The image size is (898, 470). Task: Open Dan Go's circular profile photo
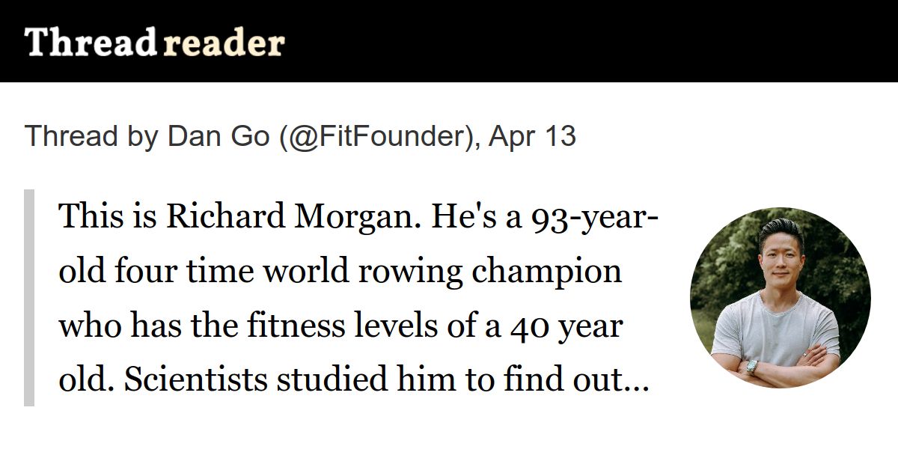pos(781,297)
